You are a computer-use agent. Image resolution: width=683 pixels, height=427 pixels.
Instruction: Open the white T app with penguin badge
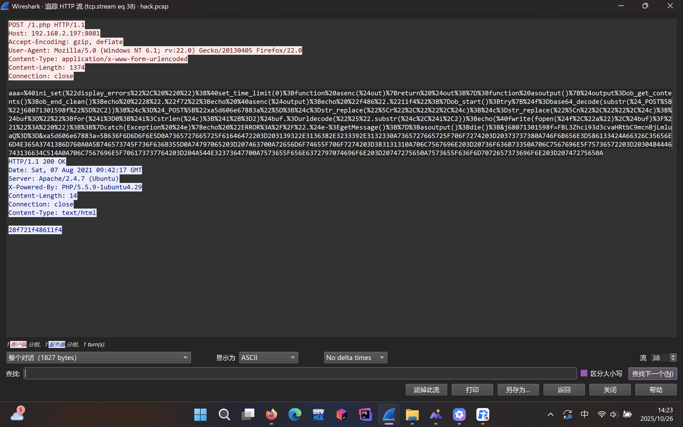[483, 414]
